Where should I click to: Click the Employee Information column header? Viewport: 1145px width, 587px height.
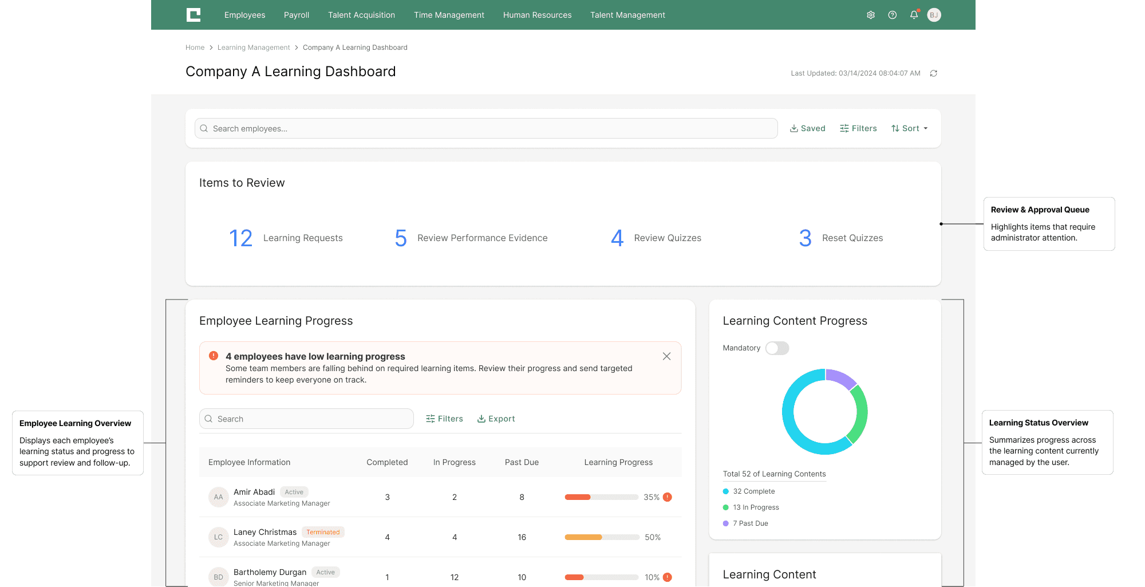[250, 462]
